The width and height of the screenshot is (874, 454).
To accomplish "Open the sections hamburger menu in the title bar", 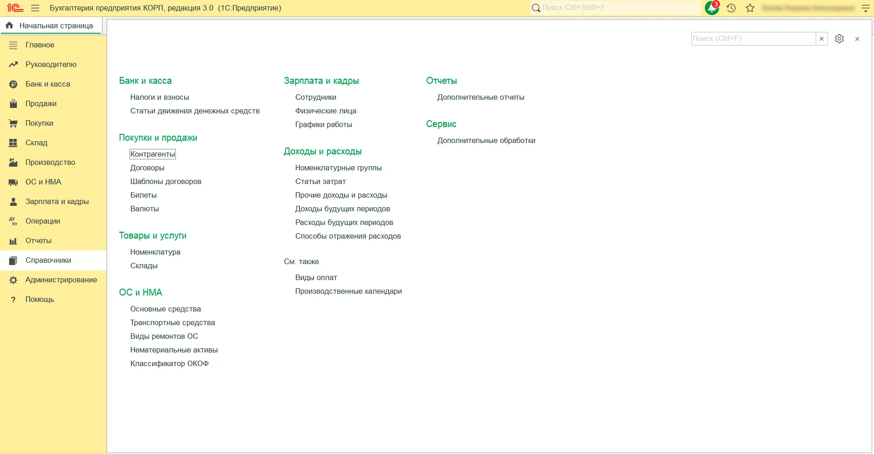I will click(x=35, y=8).
